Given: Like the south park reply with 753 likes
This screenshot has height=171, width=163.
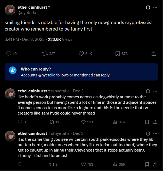Looking at the screenshot, I should click(x=83, y=164).
